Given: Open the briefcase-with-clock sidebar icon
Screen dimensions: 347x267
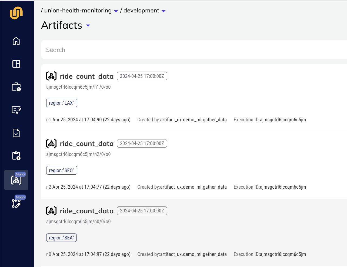Looking at the screenshot, I should point(16,87).
